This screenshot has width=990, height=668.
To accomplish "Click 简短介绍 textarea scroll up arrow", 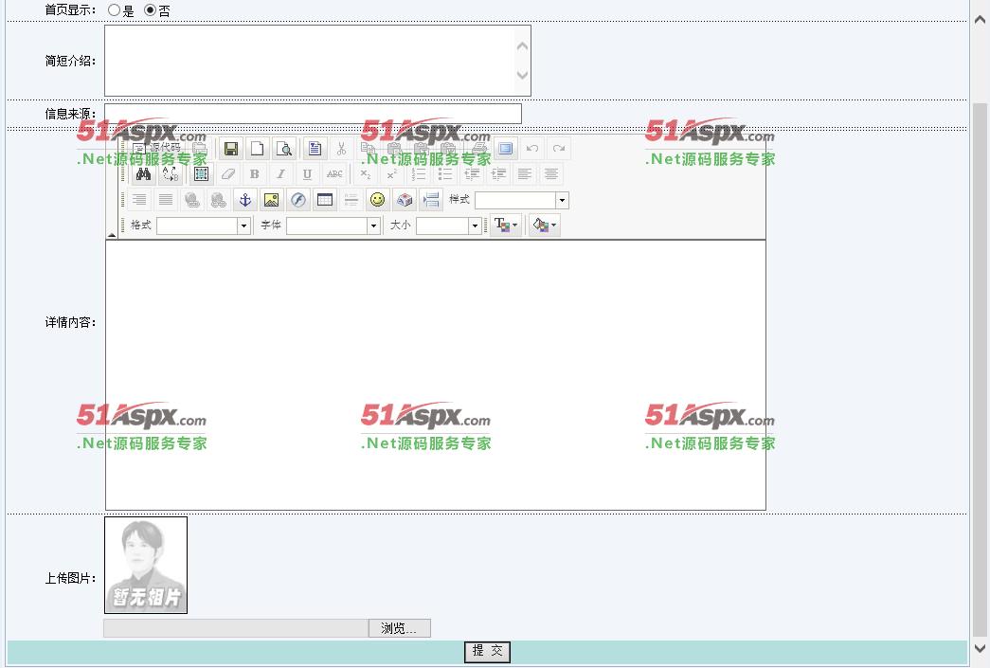I will click(523, 46).
